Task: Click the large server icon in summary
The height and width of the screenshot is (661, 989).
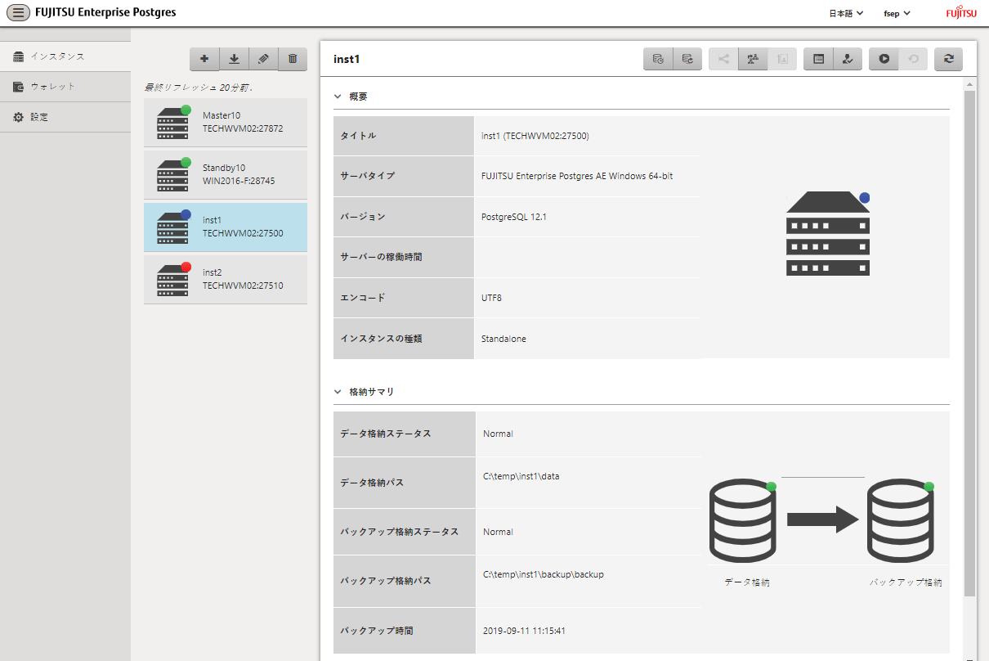Action: click(x=828, y=233)
